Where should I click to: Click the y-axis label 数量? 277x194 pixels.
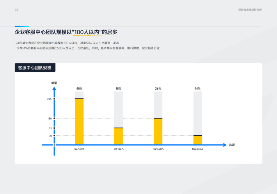pos(54,83)
